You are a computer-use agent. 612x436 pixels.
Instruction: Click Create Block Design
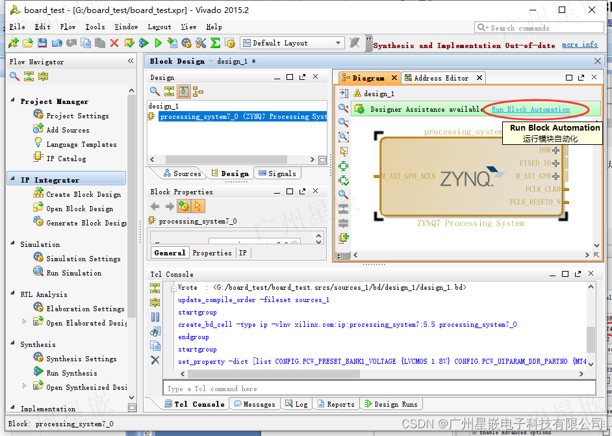pyautogui.click(x=77, y=194)
